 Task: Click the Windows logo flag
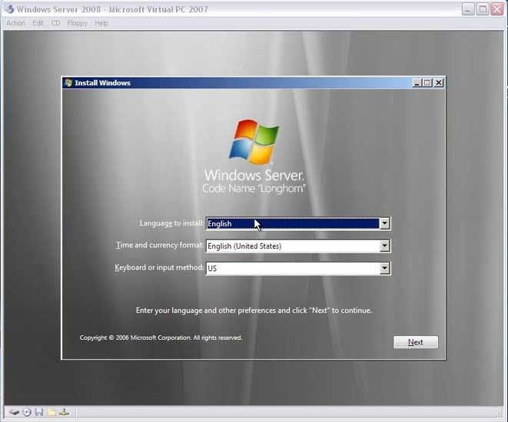coord(254,142)
